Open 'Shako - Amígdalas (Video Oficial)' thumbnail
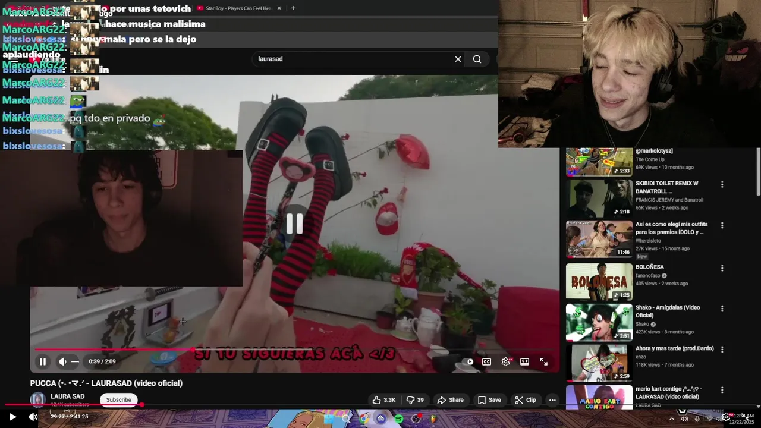Screen dimensions: 761x428 [x=599, y=323]
